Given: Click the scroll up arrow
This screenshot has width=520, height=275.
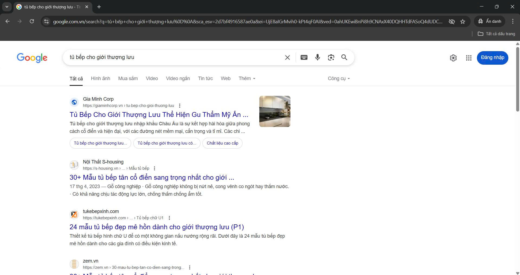Looking at the screenshot, I should click(x=517, y=43).
